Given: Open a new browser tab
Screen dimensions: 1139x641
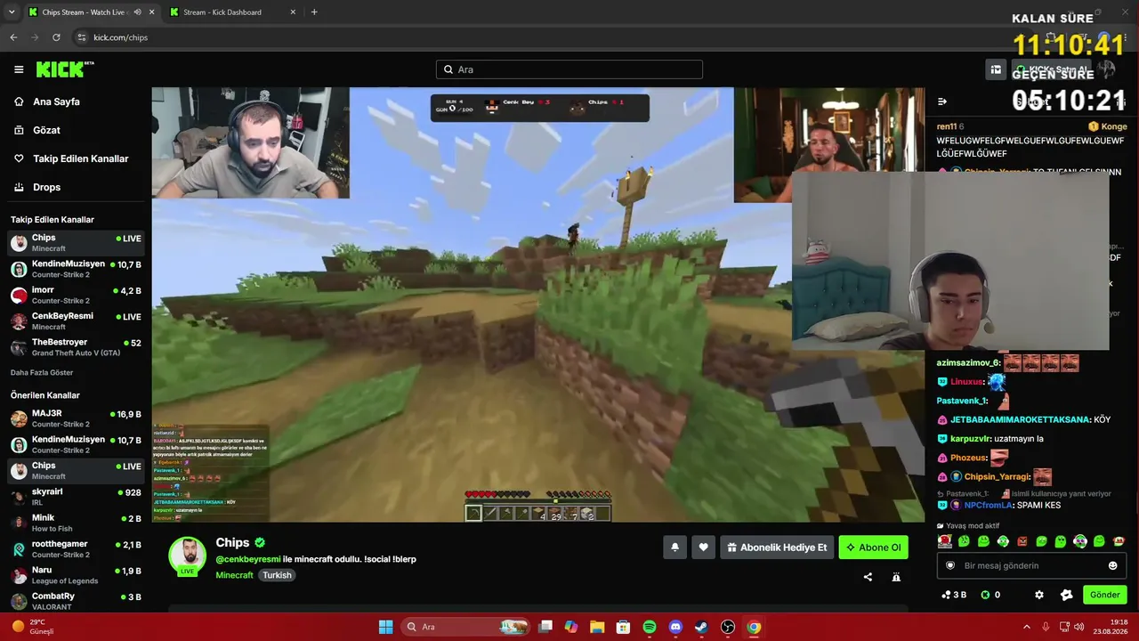Looking at the screenshot, I should (x=314, y=12).
